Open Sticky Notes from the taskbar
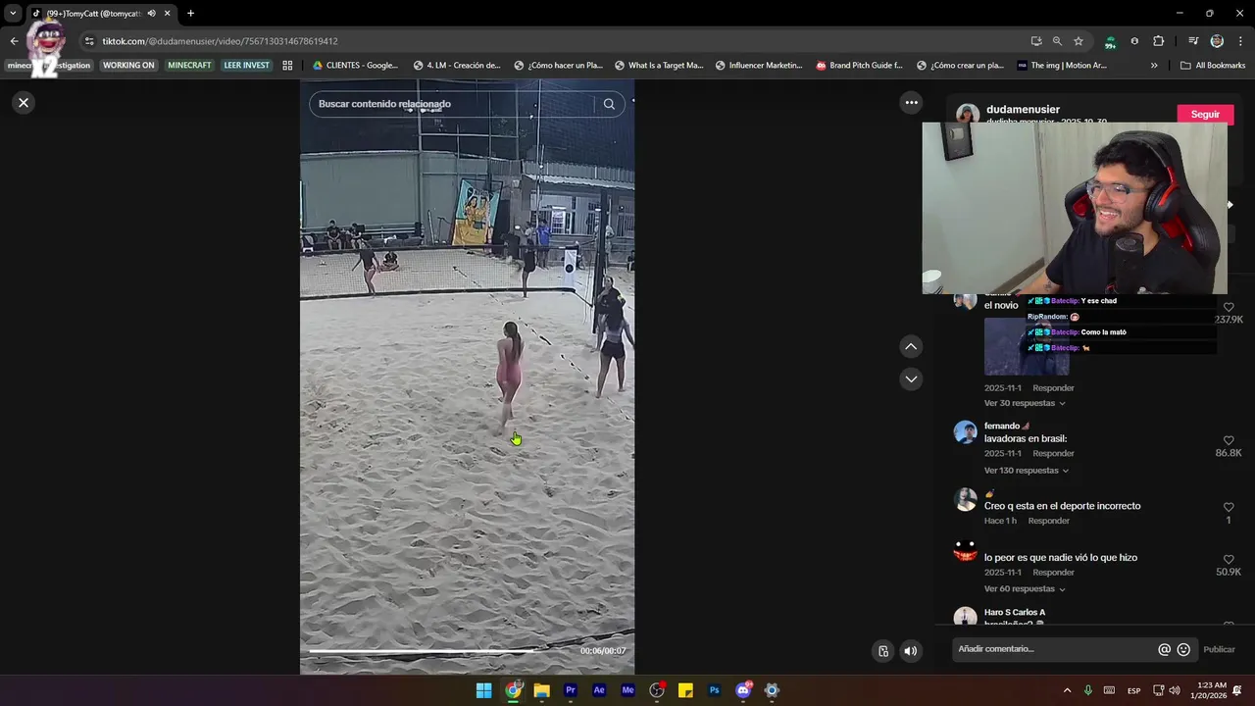The image size is (1255, 706). (x=685, y=690)
